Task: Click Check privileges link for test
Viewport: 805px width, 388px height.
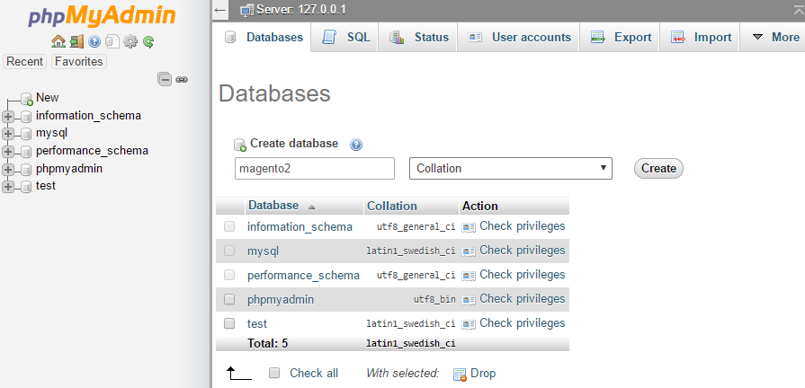Action: tap(522, 323)
